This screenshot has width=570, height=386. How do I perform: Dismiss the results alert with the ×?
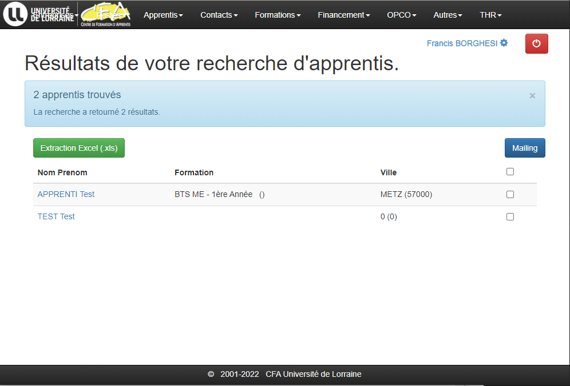(532, 96)
